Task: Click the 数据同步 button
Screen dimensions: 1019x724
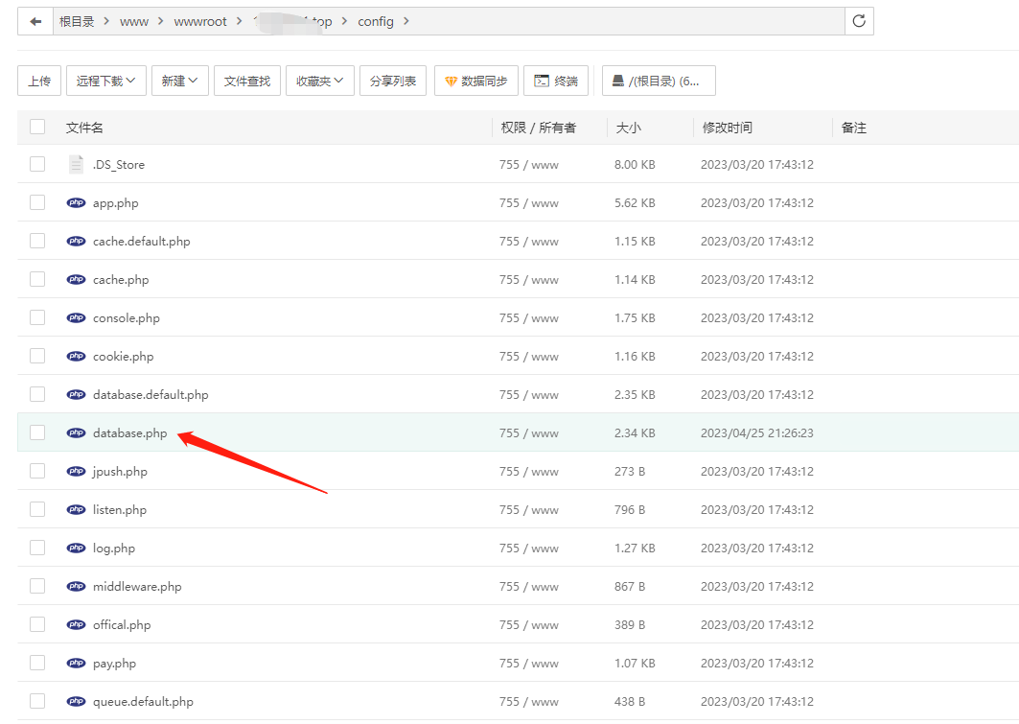Action: 475,81
